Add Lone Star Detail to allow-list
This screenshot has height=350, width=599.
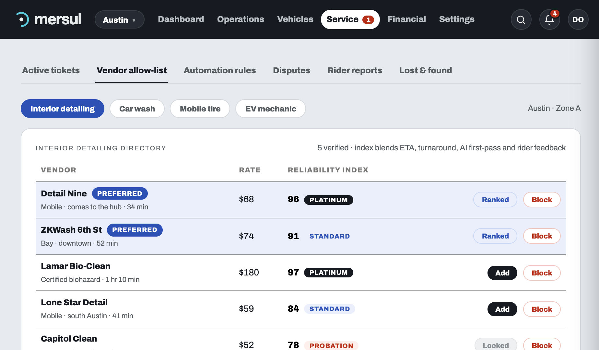502,309
